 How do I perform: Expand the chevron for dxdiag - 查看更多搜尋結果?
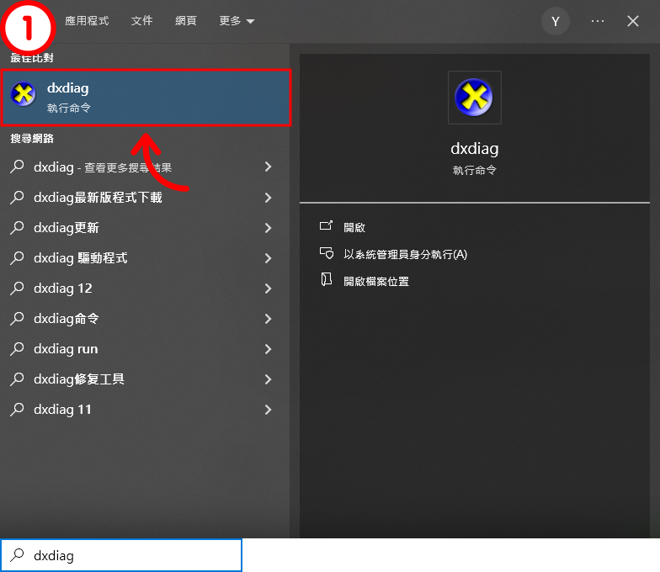[x=269, y=167]
